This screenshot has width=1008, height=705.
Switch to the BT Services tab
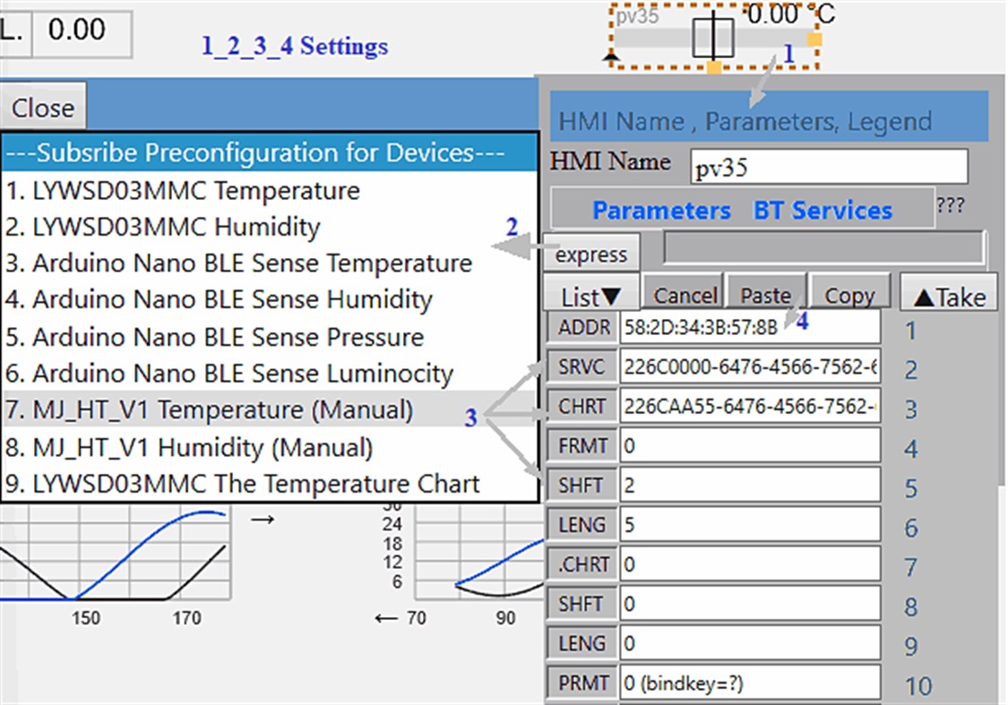coord(823,211)
